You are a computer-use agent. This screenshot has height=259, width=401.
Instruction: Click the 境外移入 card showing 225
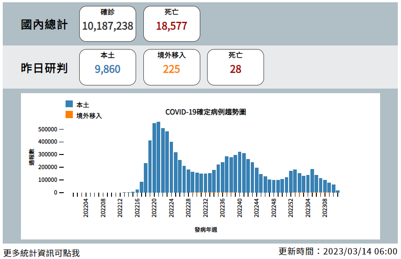click(172, 67)
